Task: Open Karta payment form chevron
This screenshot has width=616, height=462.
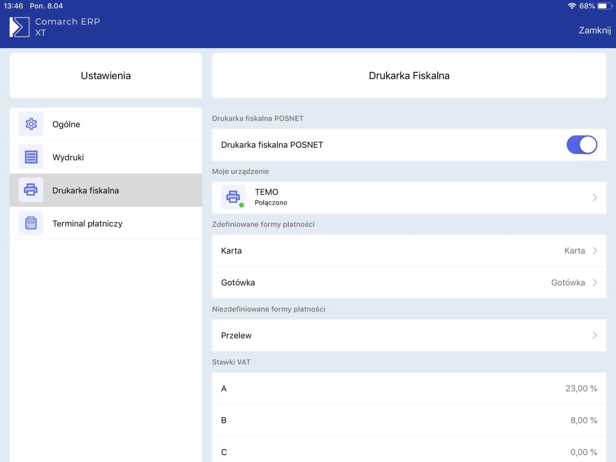Action: click(x=594, y=251)
